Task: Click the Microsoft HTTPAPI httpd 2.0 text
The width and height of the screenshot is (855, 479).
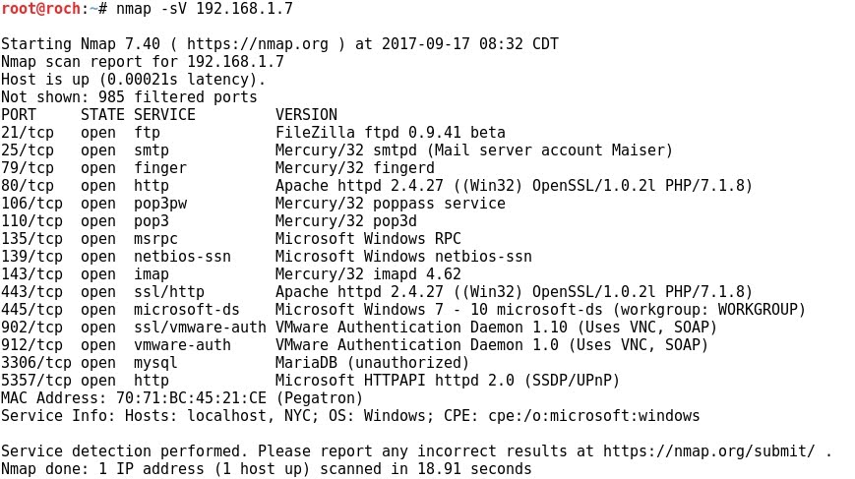Action: [x=395, y=381]
